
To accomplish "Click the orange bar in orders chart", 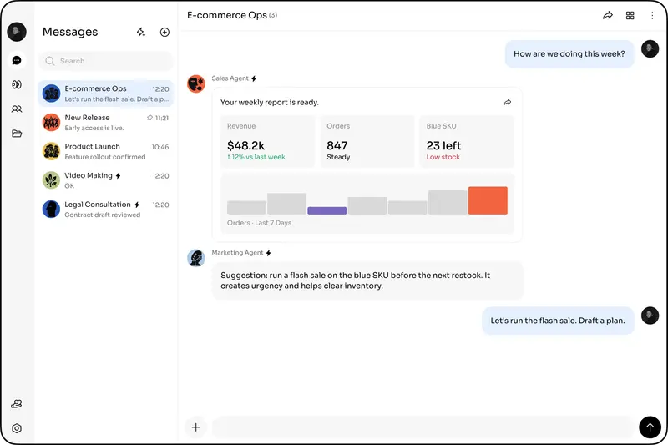I will click(488, 200).
